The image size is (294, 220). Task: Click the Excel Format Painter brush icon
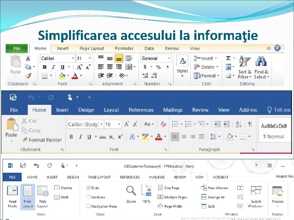[28, 76]
